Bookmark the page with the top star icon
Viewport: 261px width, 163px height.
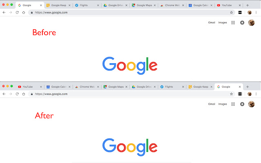click(x=231, y=13)
